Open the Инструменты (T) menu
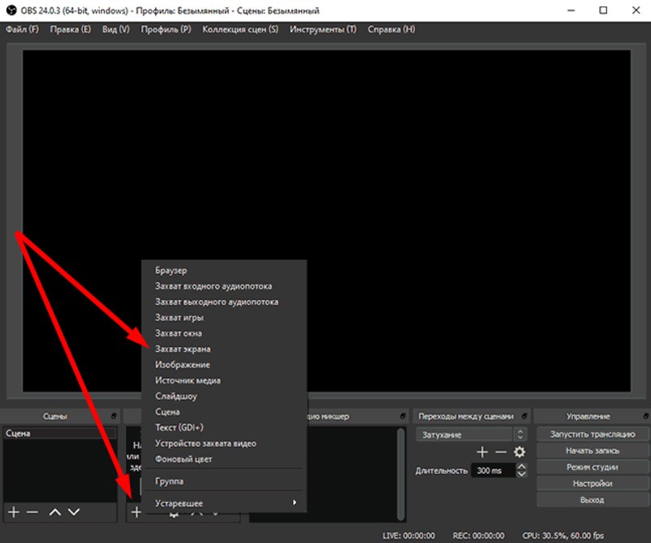Image resolution: width=651 pixels, height=543 pixels. point(323,29)
